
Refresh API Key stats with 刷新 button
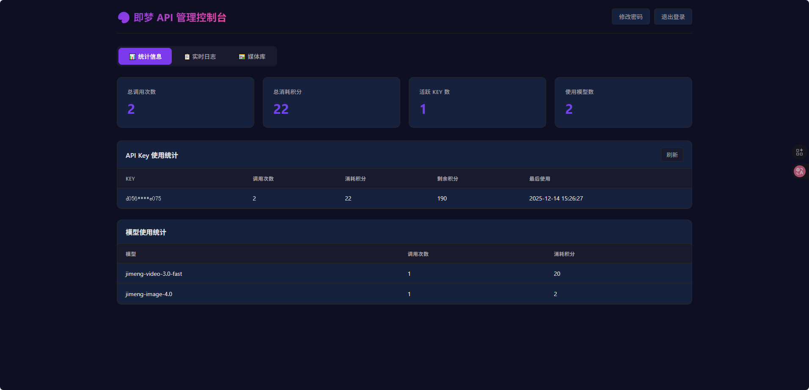click(672, 155)
